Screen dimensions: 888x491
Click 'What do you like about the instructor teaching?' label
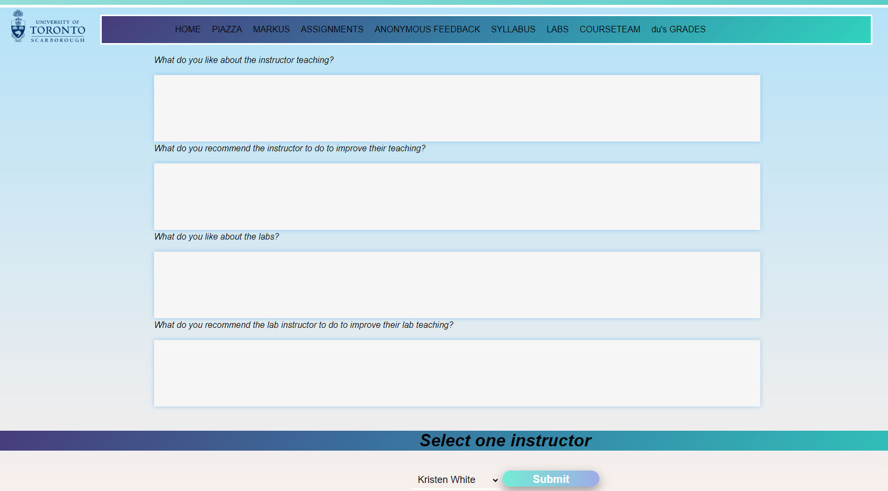point(244,60)
